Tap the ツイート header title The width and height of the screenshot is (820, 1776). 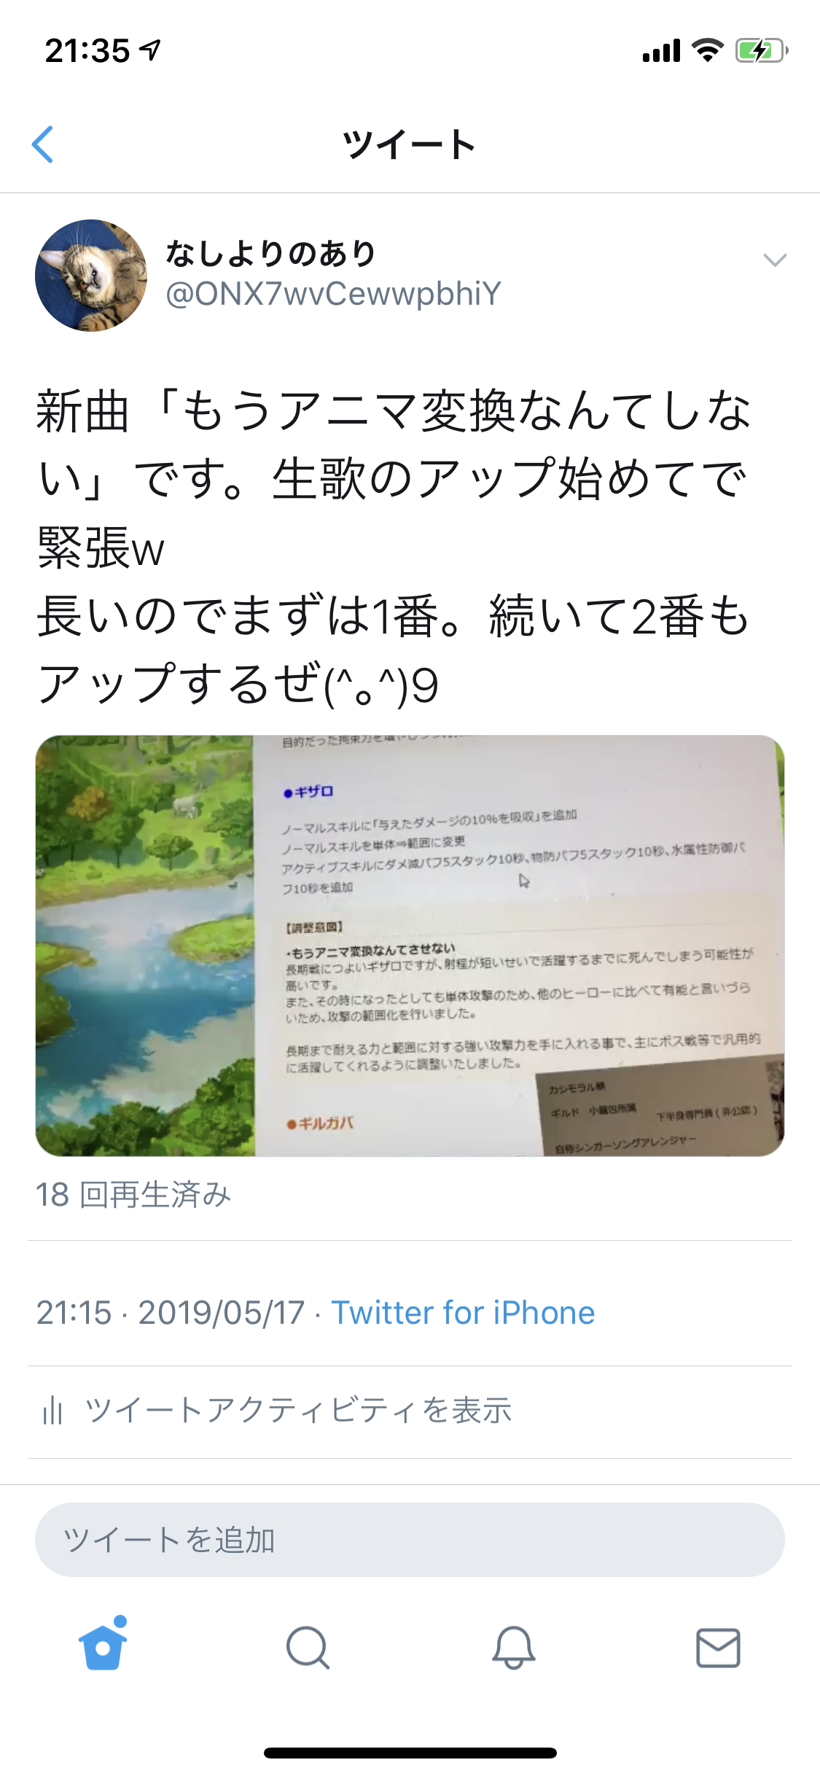(410, 144)
